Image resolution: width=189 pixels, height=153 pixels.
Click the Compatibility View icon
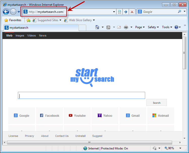(x=119, y=12)
